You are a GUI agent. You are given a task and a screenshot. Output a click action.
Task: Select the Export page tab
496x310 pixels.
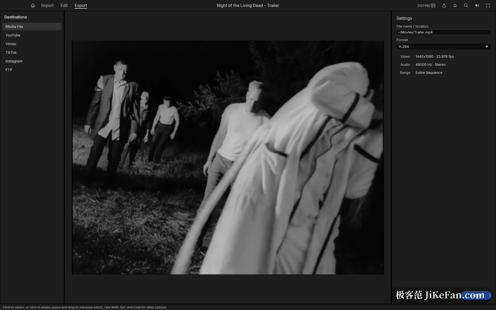[81, 5]
